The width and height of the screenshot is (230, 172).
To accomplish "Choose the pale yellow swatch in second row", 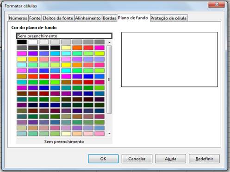I will [66, 48].
